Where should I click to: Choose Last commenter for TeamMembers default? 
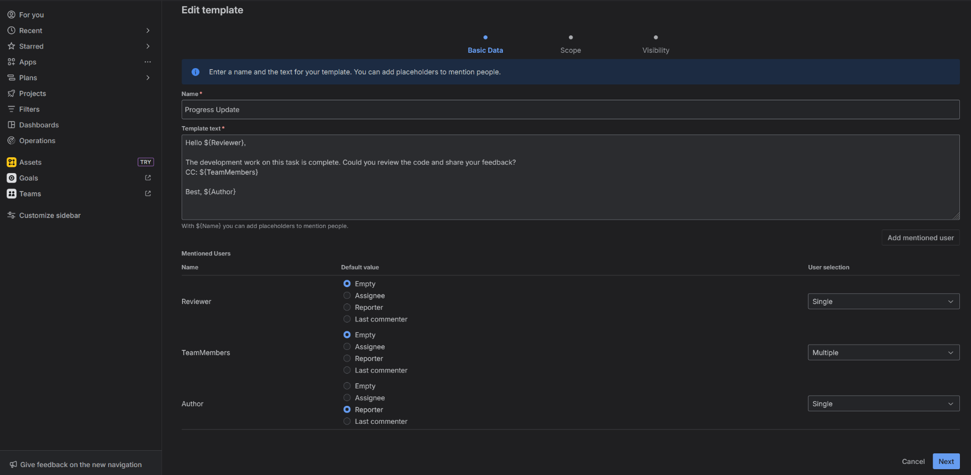347,370
